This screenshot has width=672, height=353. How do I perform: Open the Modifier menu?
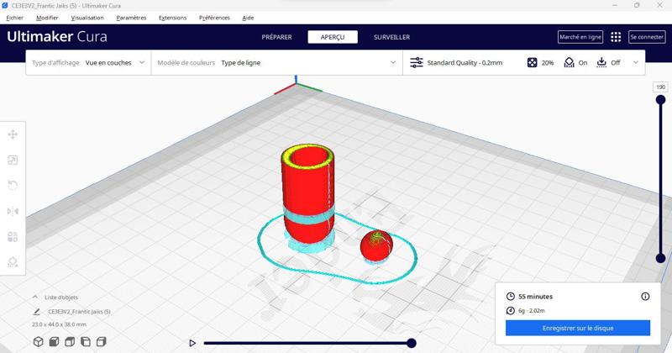click(x=47, y=18)
